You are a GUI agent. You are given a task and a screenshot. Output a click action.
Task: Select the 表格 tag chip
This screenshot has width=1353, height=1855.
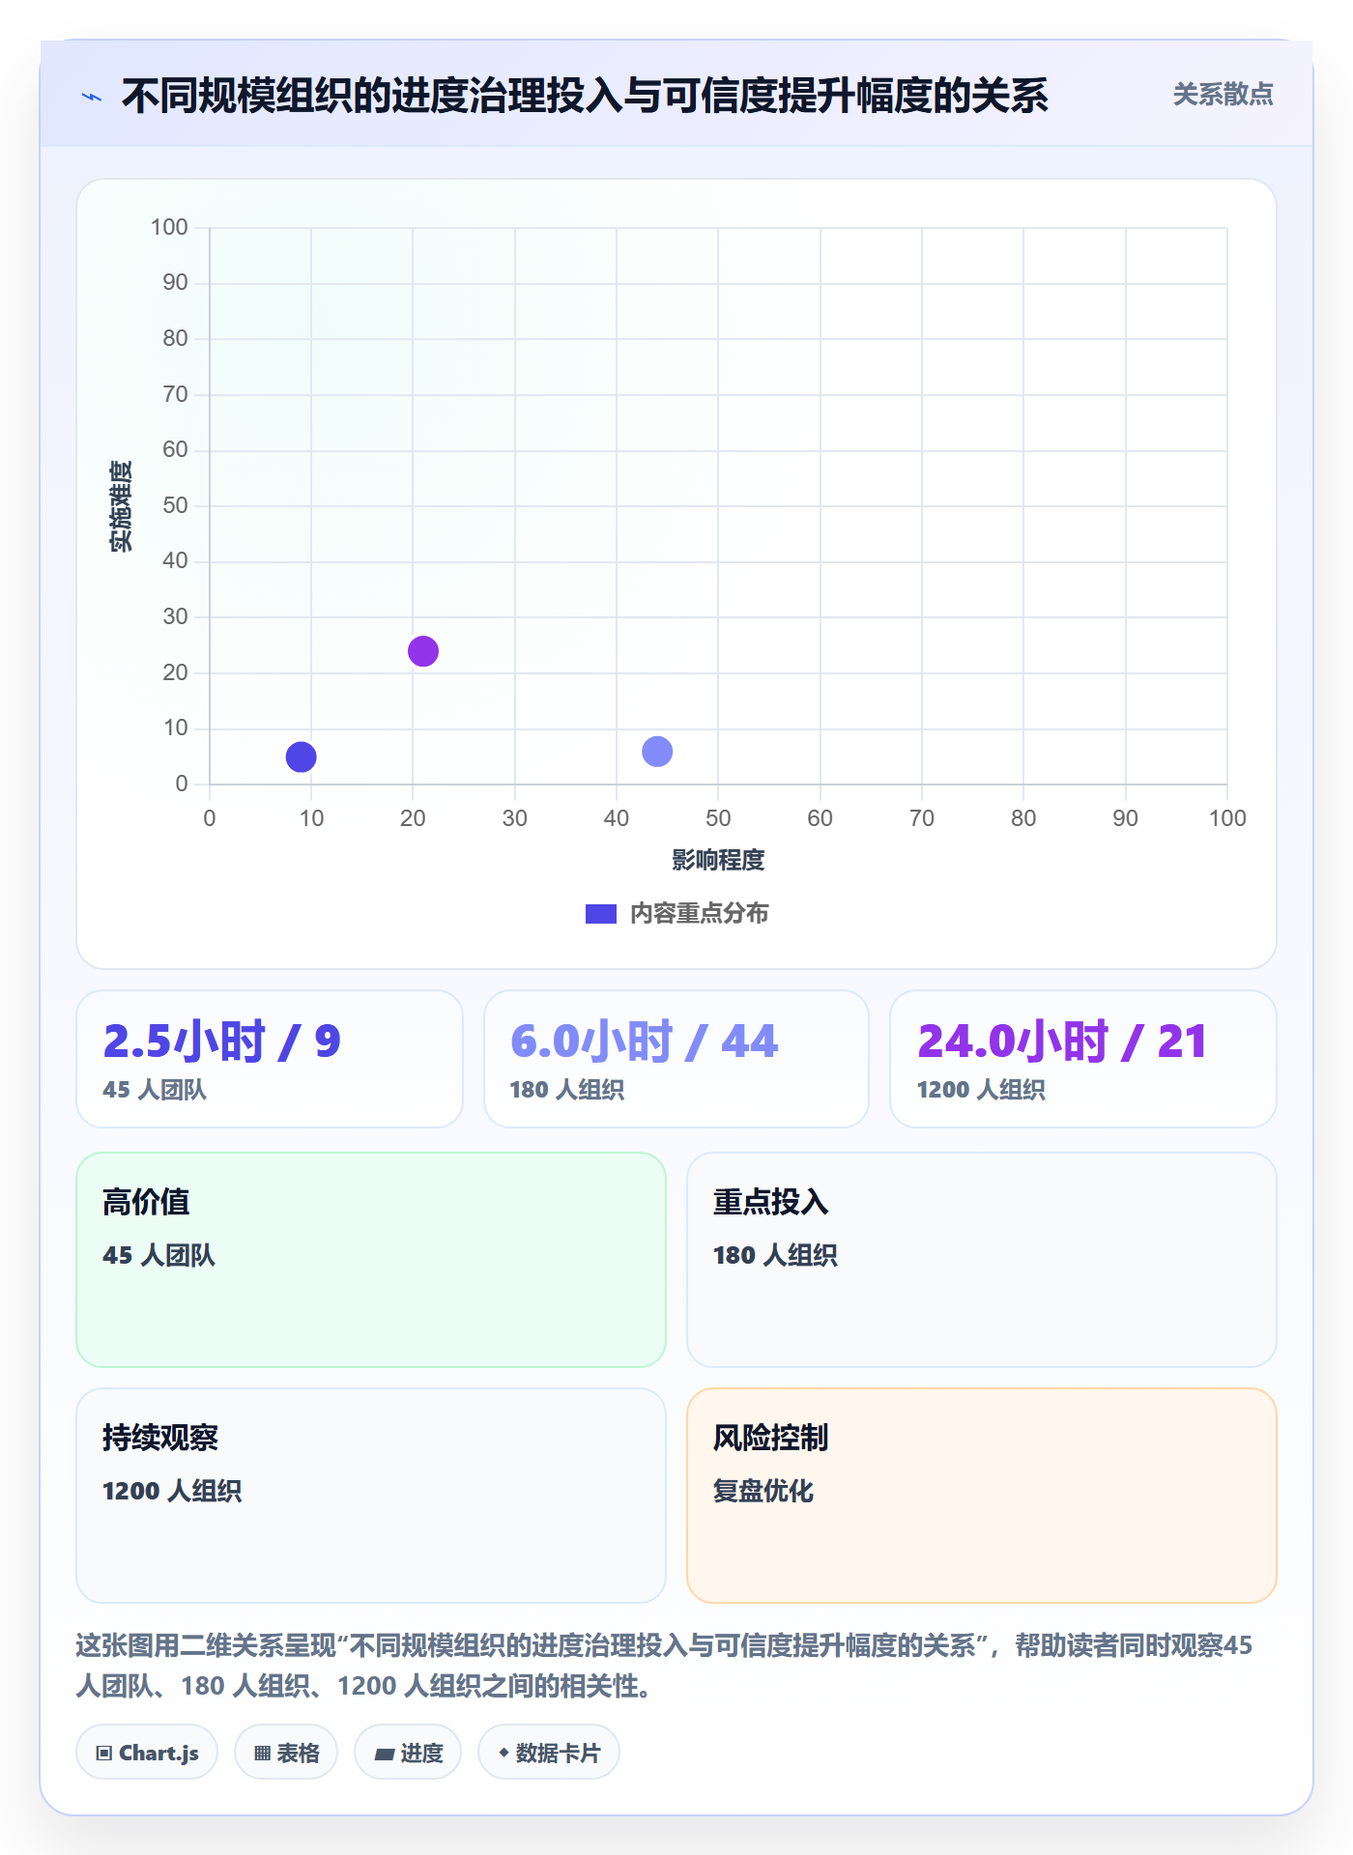(286, 1753)
